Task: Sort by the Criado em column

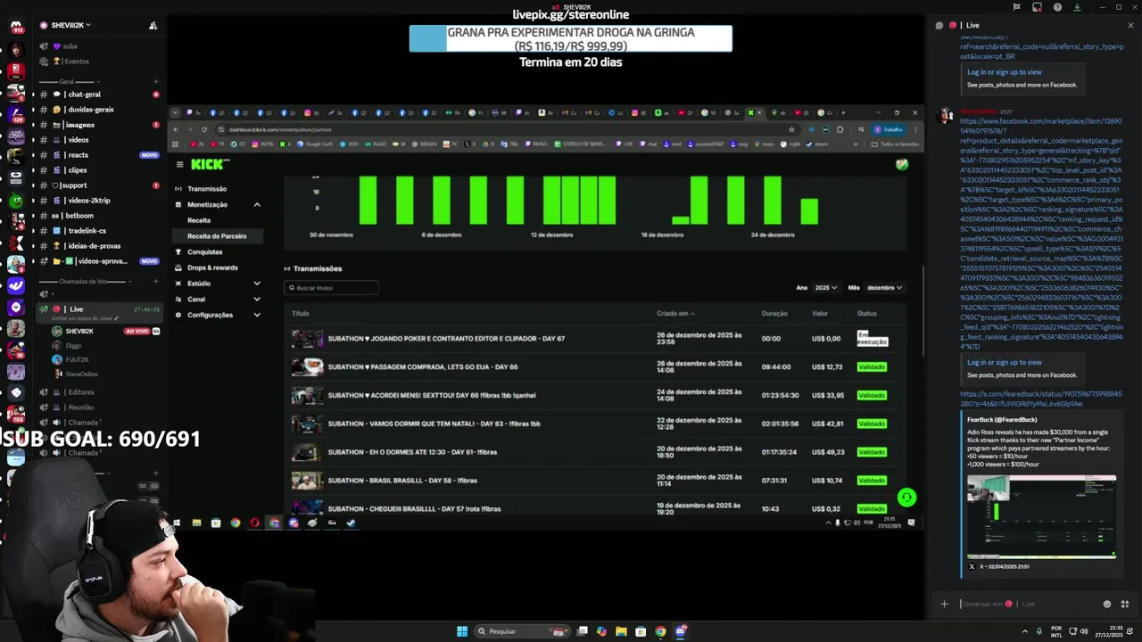Action: pos(675,314)
